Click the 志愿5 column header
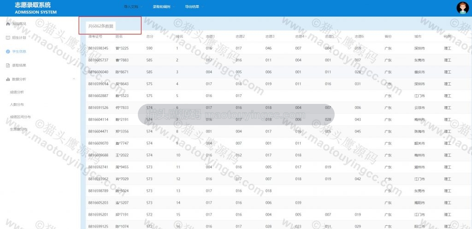472x229 pixels. coord(330,36)
